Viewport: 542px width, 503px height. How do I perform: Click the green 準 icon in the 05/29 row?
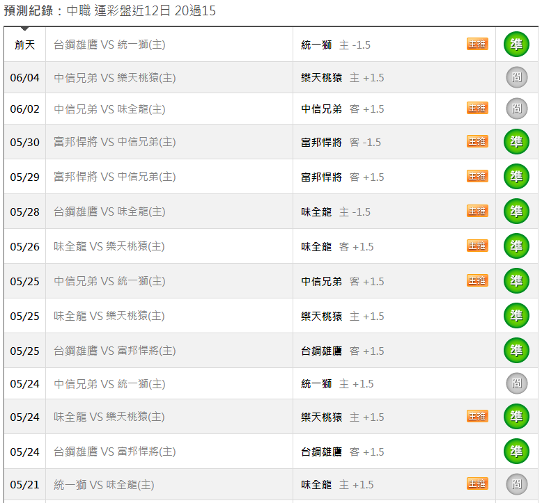point(516,177)
